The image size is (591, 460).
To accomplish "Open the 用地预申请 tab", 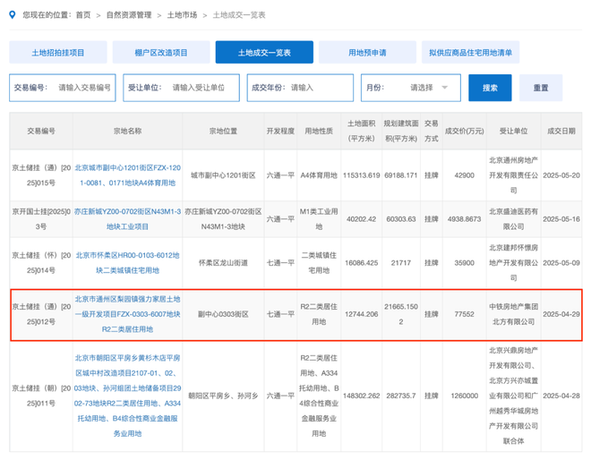I will [x=367, y=53].
